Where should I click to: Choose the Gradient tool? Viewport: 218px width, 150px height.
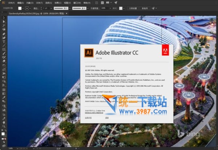click(4, 94)
